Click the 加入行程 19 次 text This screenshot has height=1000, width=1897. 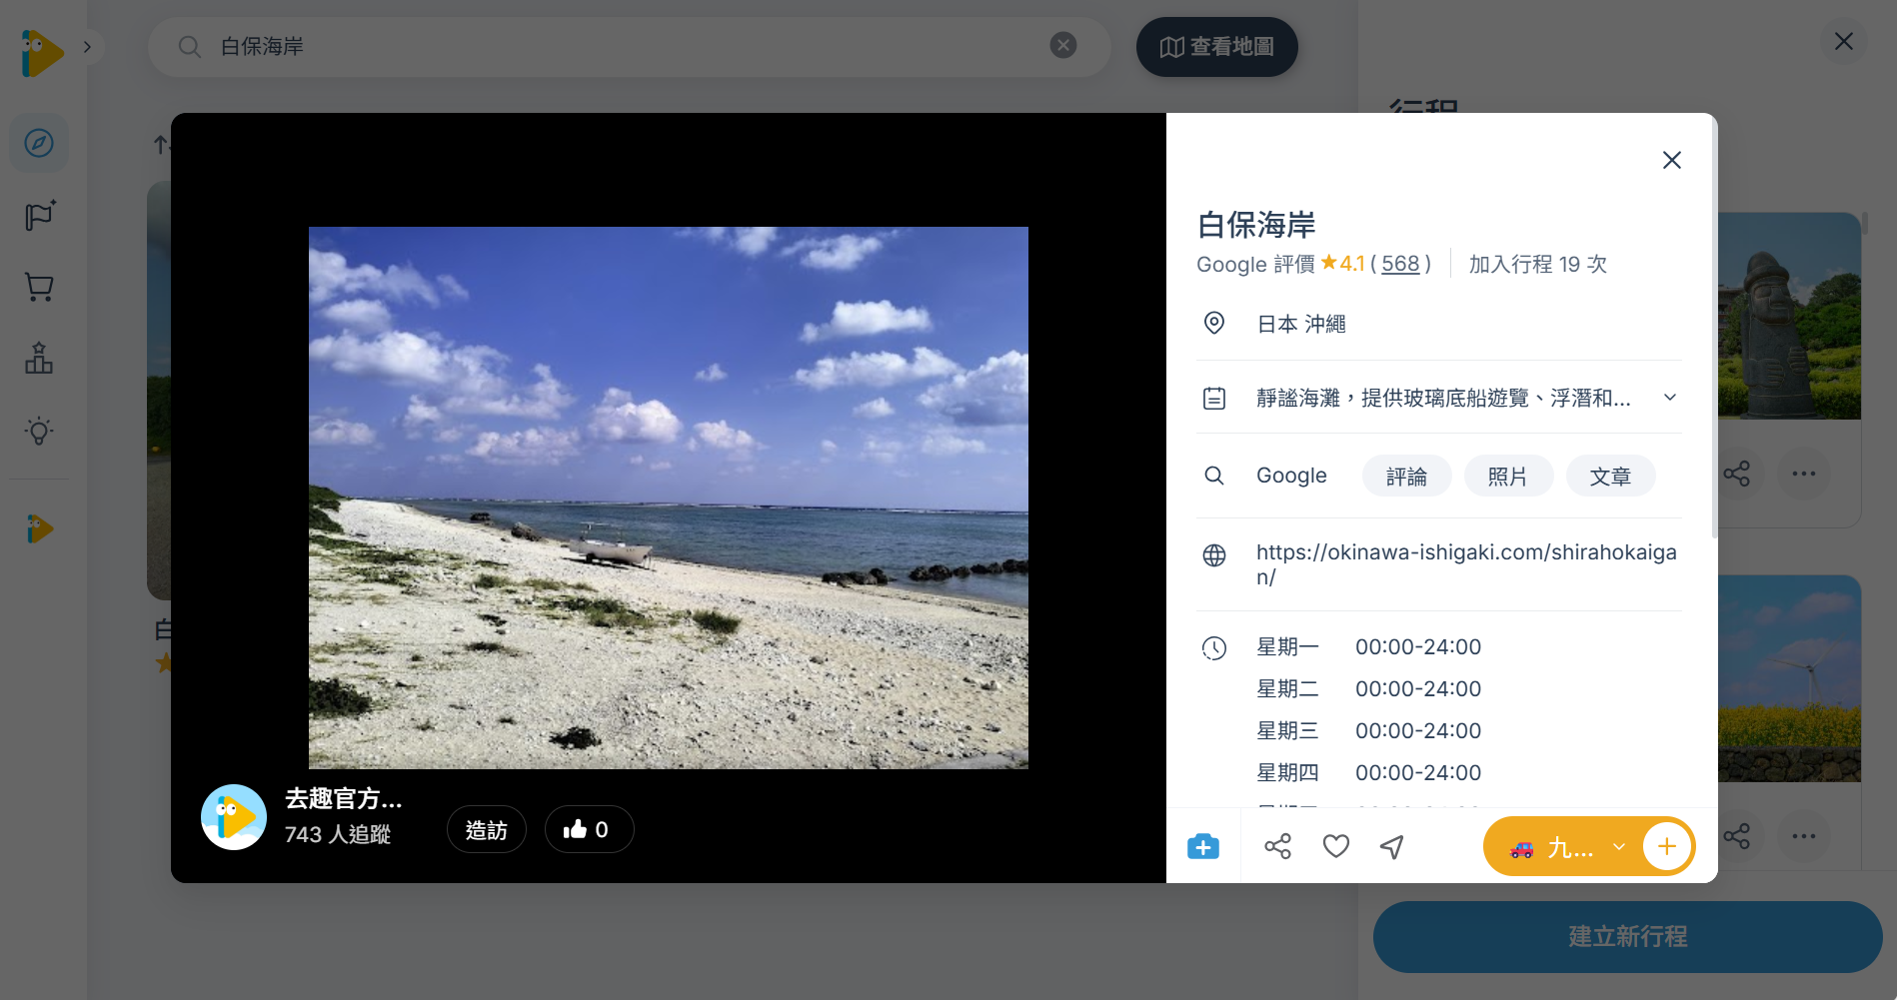pyautogui.click(x=1537, y=264)
